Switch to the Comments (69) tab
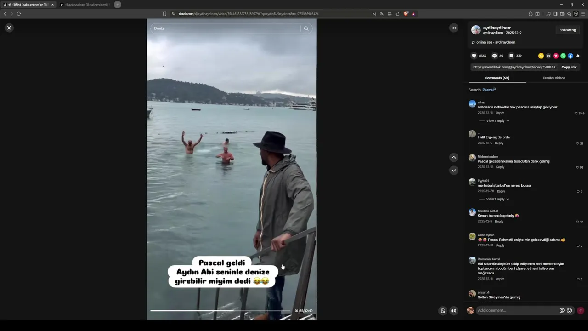Image resolution: width=588 pixels, height=331 pixels. click(497, 78)
